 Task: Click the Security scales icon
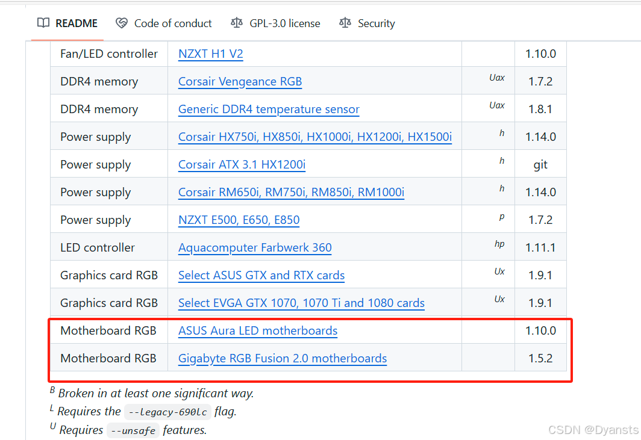pos(345,23)
